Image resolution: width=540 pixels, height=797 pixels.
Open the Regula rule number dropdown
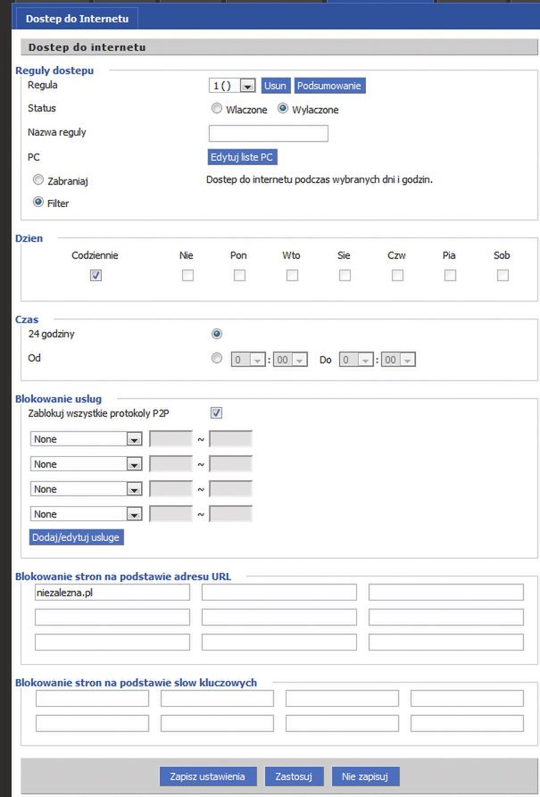(x=233, y=86)
